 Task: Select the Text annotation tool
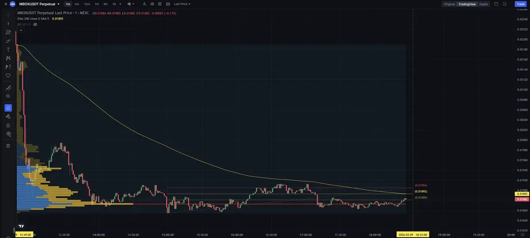pos(8,49)
